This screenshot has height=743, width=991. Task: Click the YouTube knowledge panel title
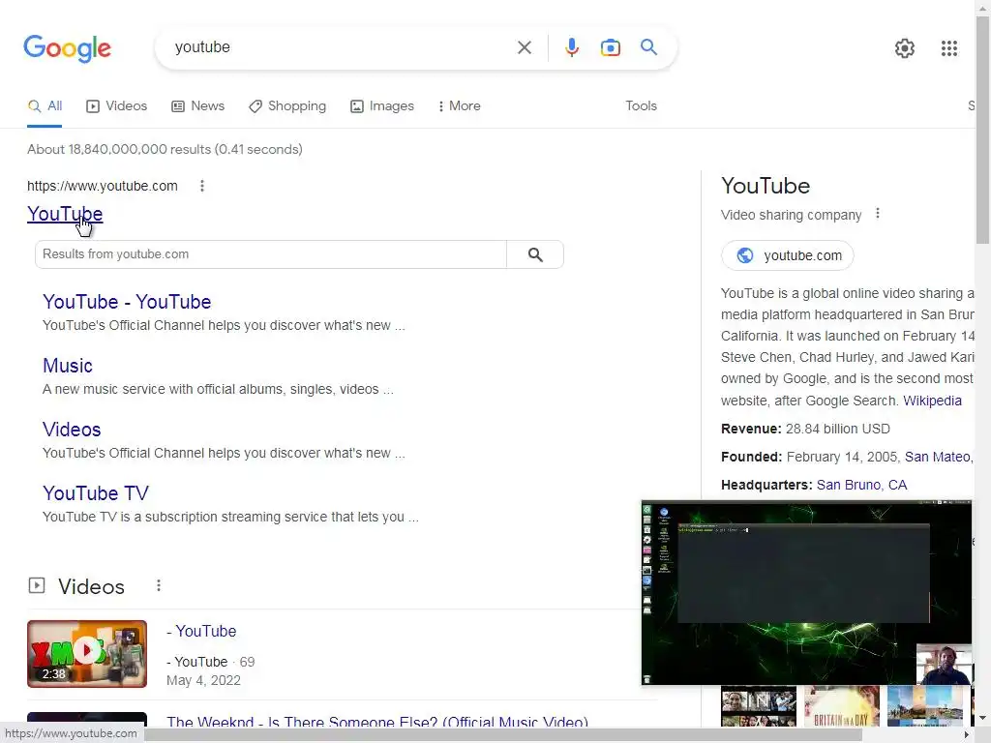pos(766,186)
